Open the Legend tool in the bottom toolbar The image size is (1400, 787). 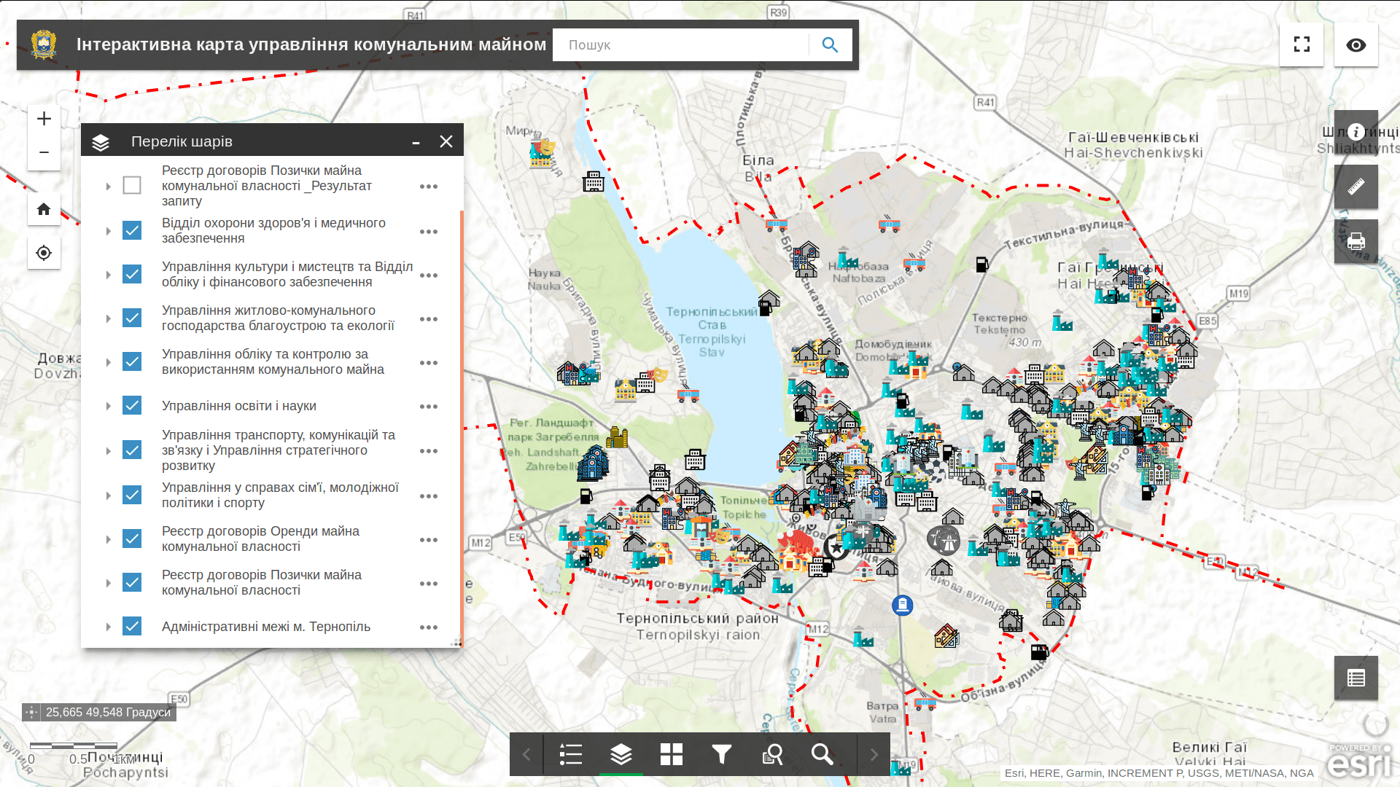[570, 754]
